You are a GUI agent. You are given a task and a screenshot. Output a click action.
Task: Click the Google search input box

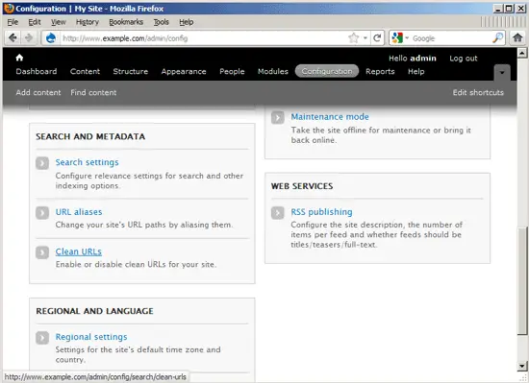click(x=451, y=38)
